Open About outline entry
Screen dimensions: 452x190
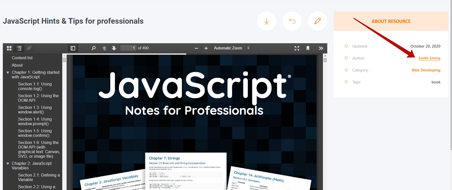[17, 65]
